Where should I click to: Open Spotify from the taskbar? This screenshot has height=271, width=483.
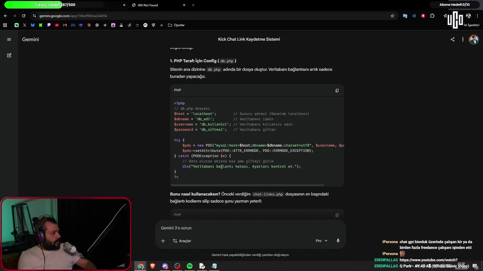[189, 266]
